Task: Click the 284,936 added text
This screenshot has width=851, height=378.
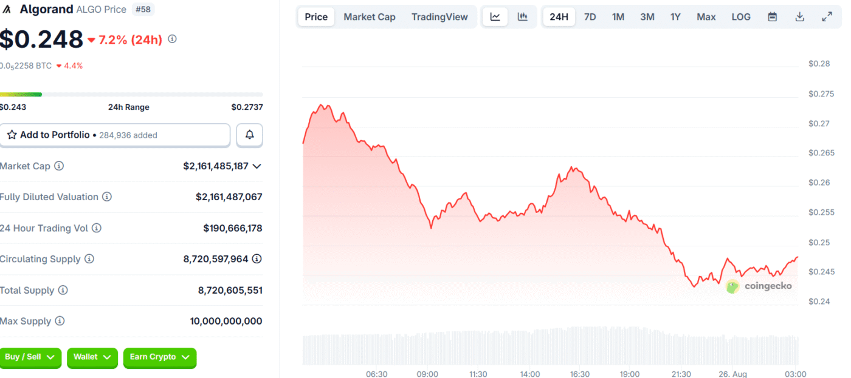Action: (128, 135)
